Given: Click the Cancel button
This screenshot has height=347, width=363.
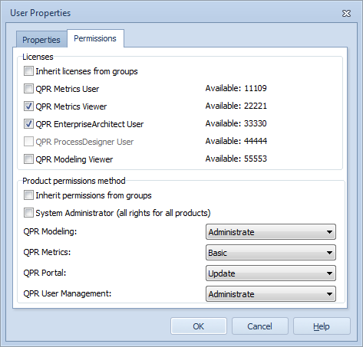Looking at the screenshot, I should [x=260, y=326].
